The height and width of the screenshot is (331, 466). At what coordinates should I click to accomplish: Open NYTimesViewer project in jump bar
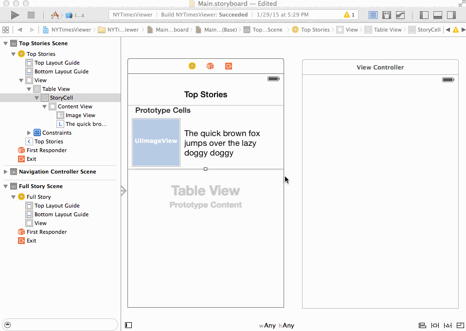[x=67, y=30]
